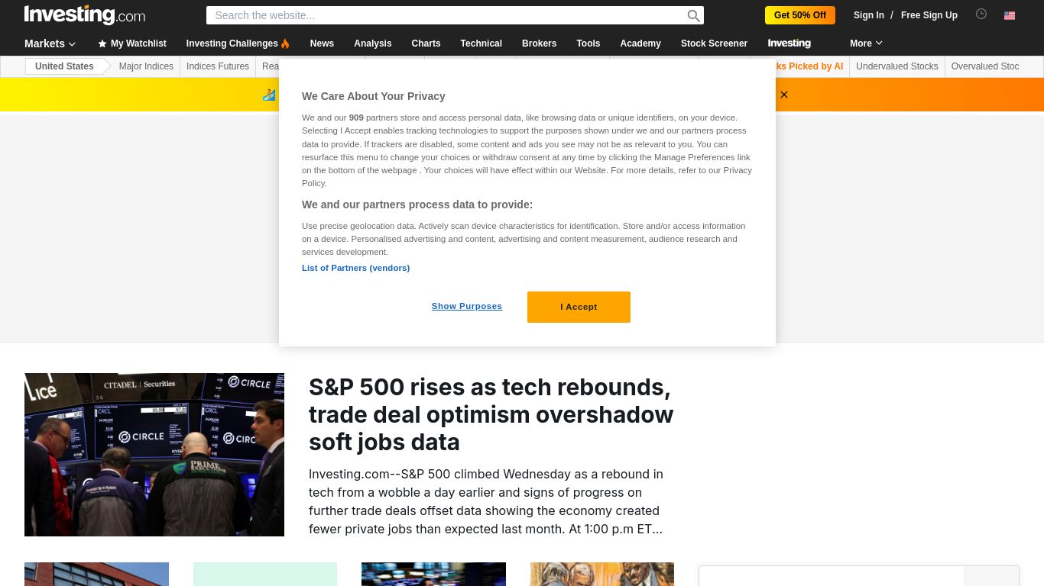The height and width of the screenshot is (586, 1044).
Task: Open the Analysis menu
Action: [373, 43]
